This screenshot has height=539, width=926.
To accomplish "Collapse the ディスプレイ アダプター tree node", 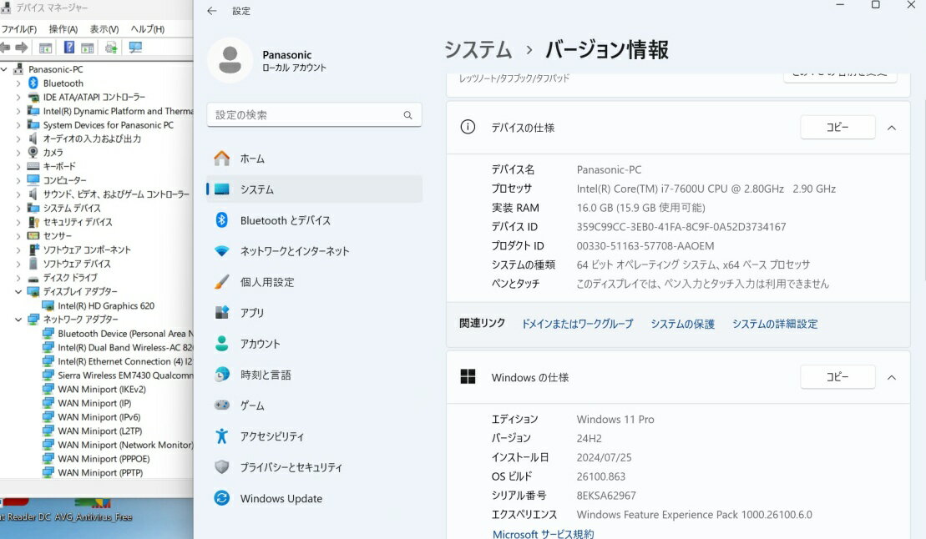I will 18,292.
